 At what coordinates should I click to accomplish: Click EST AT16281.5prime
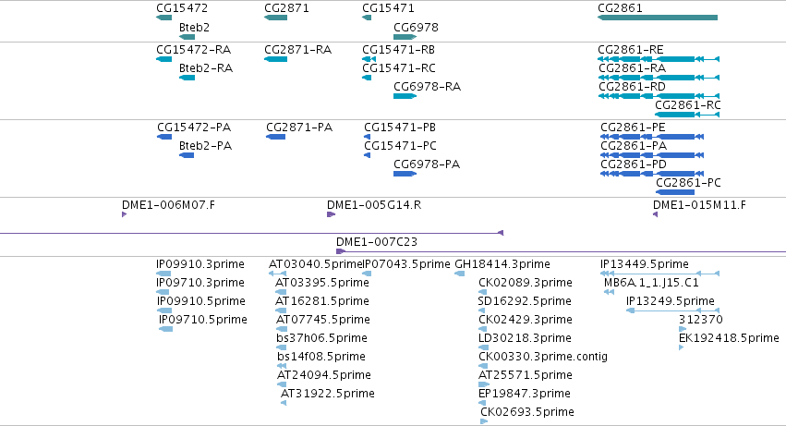click(322, 301)
